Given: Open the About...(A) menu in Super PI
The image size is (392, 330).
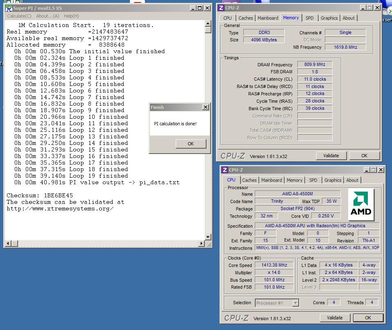Looking at the screenshot, I should (x=48, y=16).
